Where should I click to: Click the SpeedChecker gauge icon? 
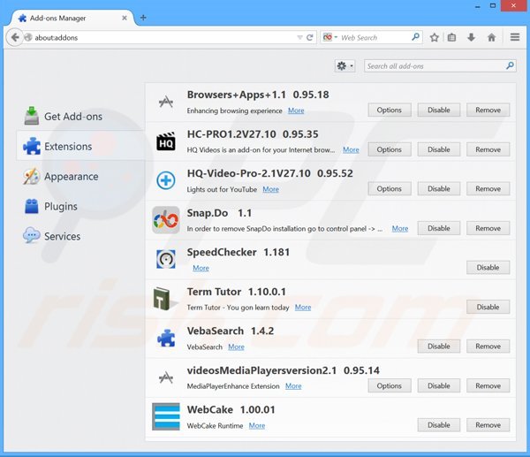166,260
